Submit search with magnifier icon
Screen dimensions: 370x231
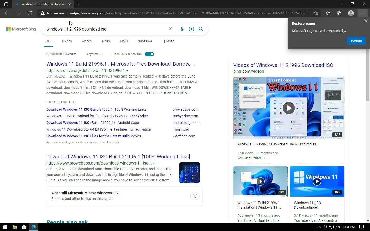click(x=201, y=29)
